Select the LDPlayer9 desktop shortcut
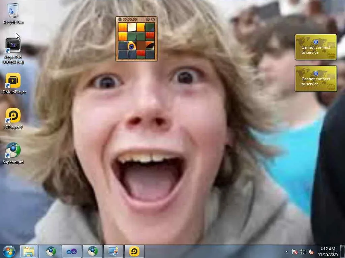This screenshot has height=258, width=345. [x=13, y=118]
